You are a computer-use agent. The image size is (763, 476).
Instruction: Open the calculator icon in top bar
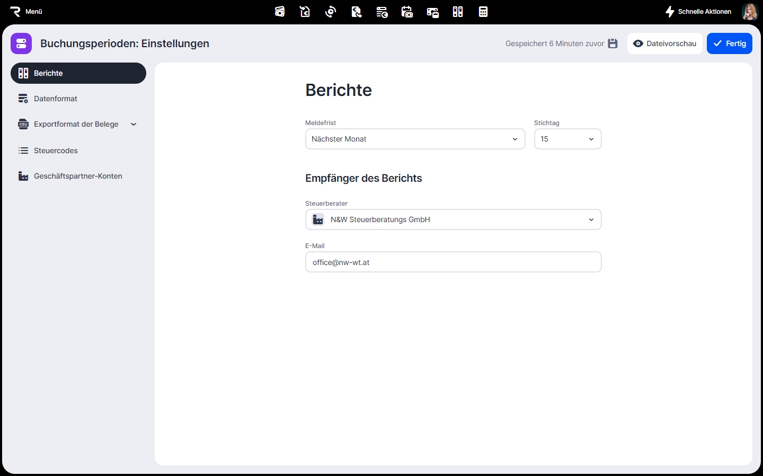pos(483,12)
